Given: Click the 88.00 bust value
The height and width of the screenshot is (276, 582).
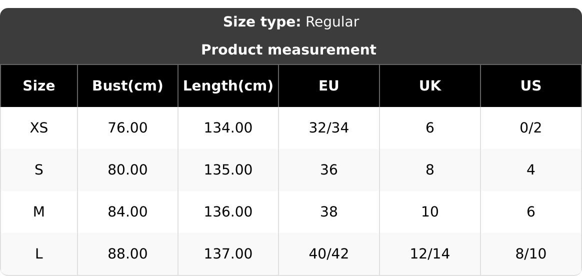Looking at the screenshot, I should (x=127, y=254).
